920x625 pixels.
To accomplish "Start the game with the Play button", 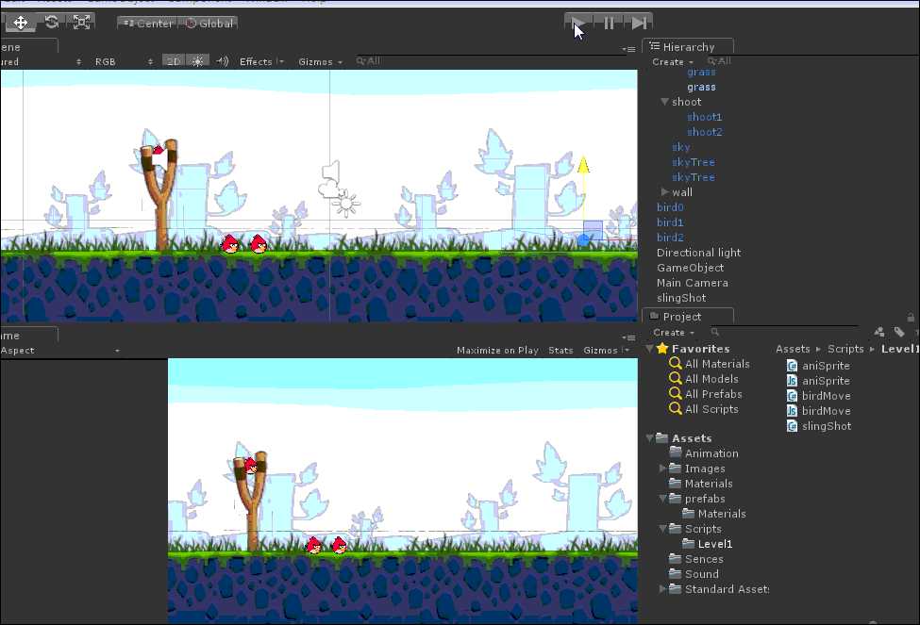I will (x=579, y=23).
